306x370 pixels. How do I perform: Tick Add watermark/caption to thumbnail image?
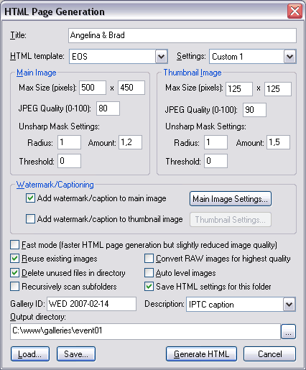[30, 218]
